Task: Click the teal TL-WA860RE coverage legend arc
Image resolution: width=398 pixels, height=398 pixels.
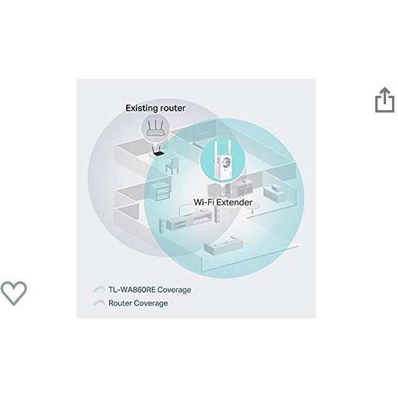Action: (x=99, y=289)
